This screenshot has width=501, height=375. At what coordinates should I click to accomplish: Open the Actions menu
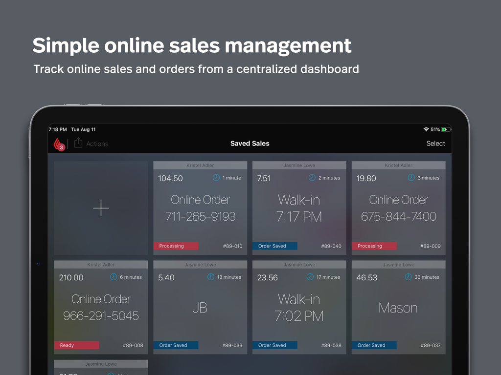coord(97,144)
